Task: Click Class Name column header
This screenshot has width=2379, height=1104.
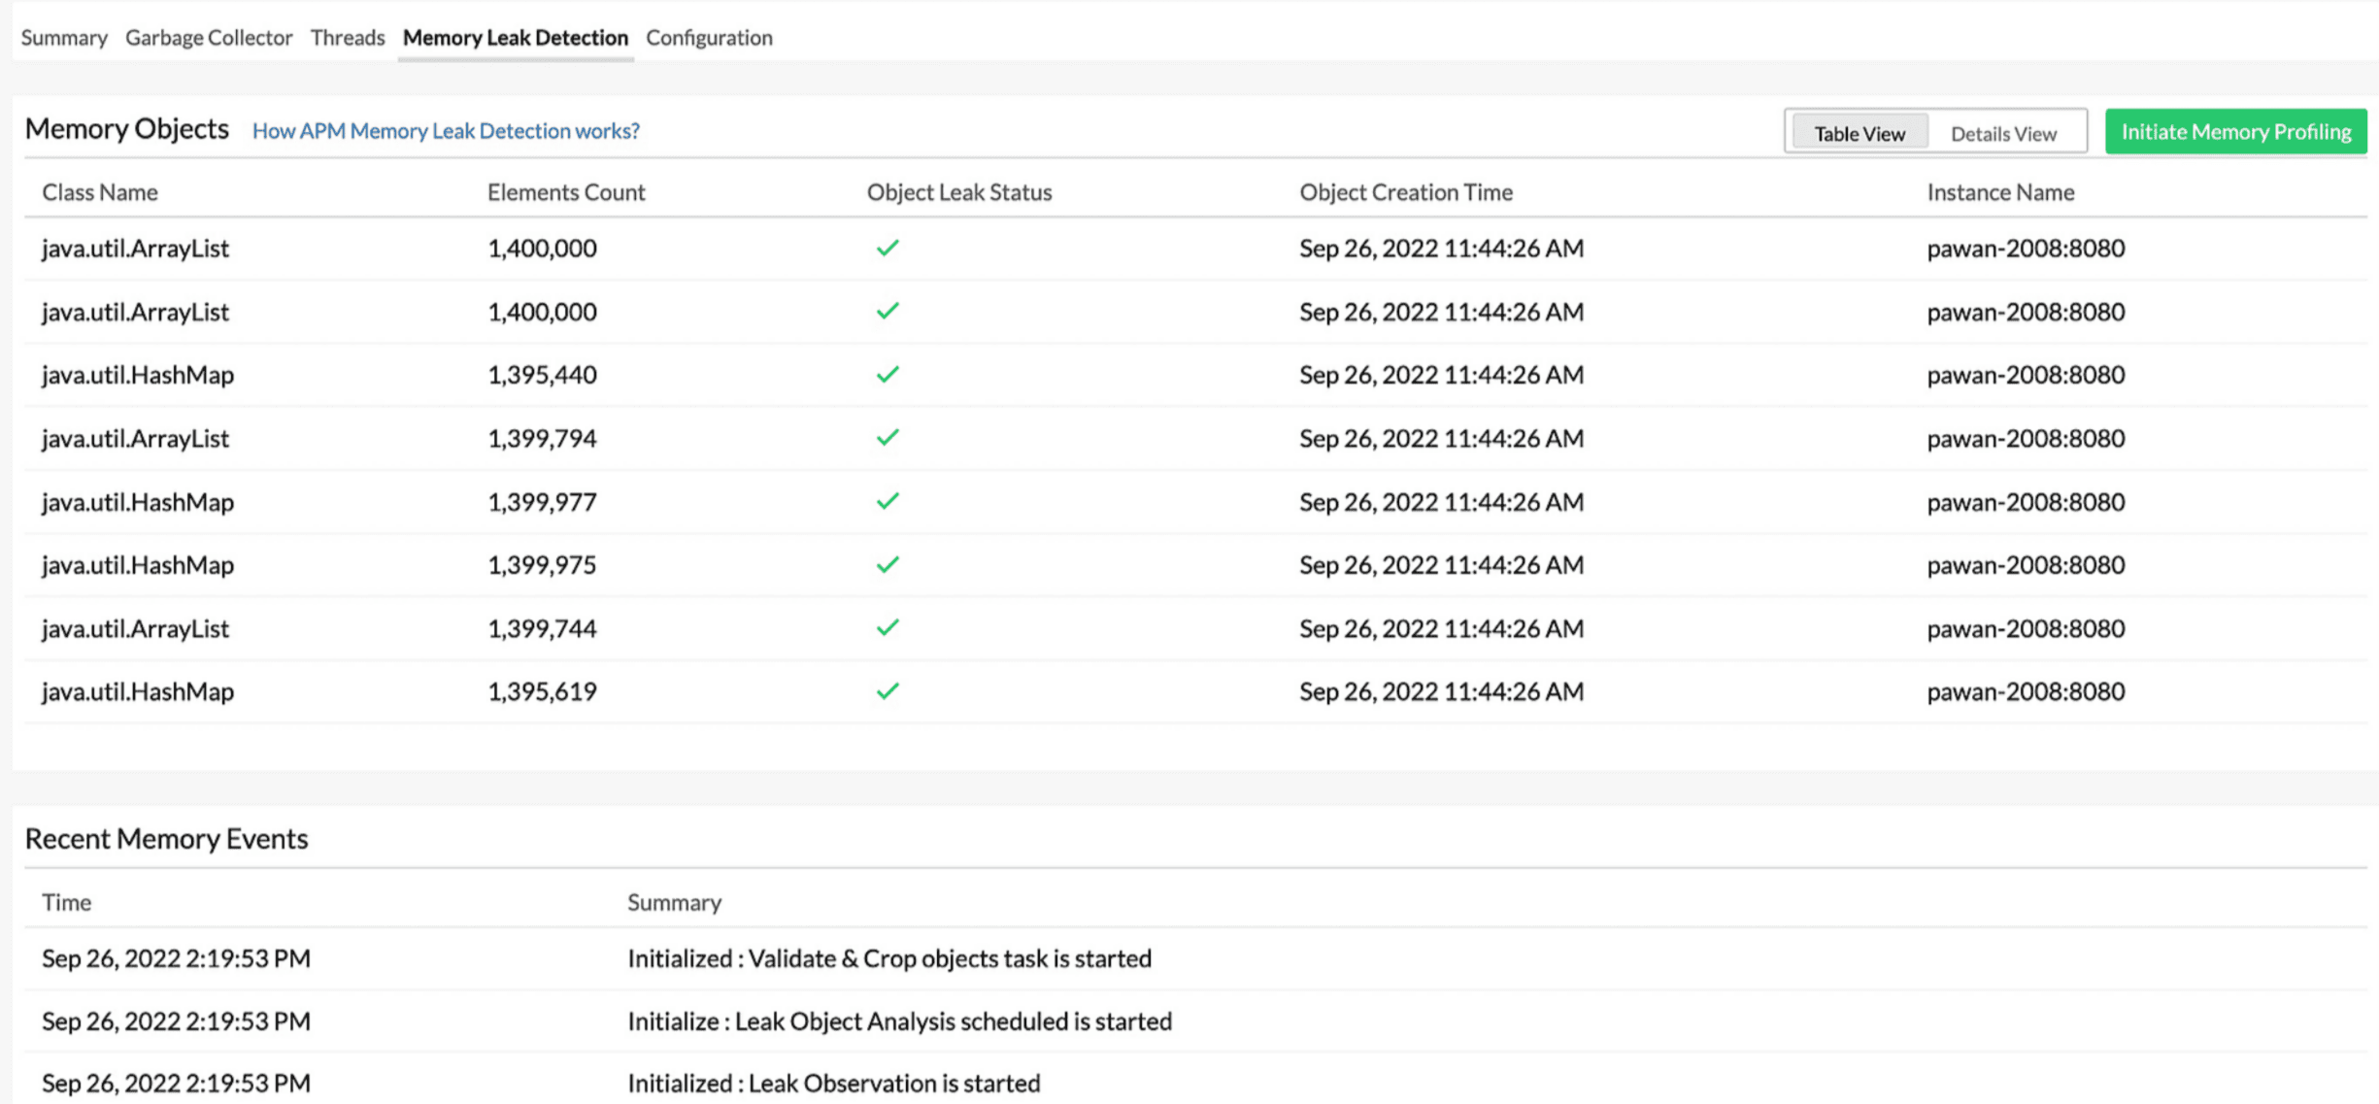Action: click(100, 192)
